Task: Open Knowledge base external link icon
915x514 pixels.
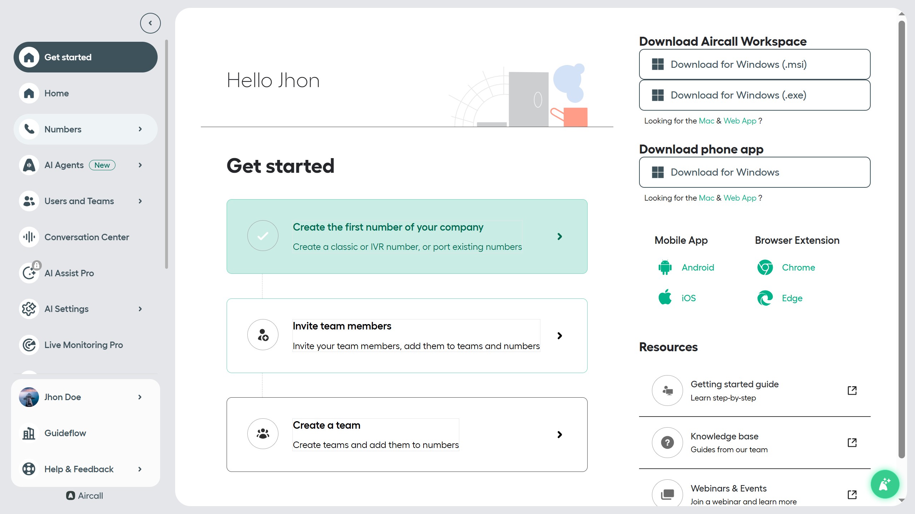Action: 852,443
